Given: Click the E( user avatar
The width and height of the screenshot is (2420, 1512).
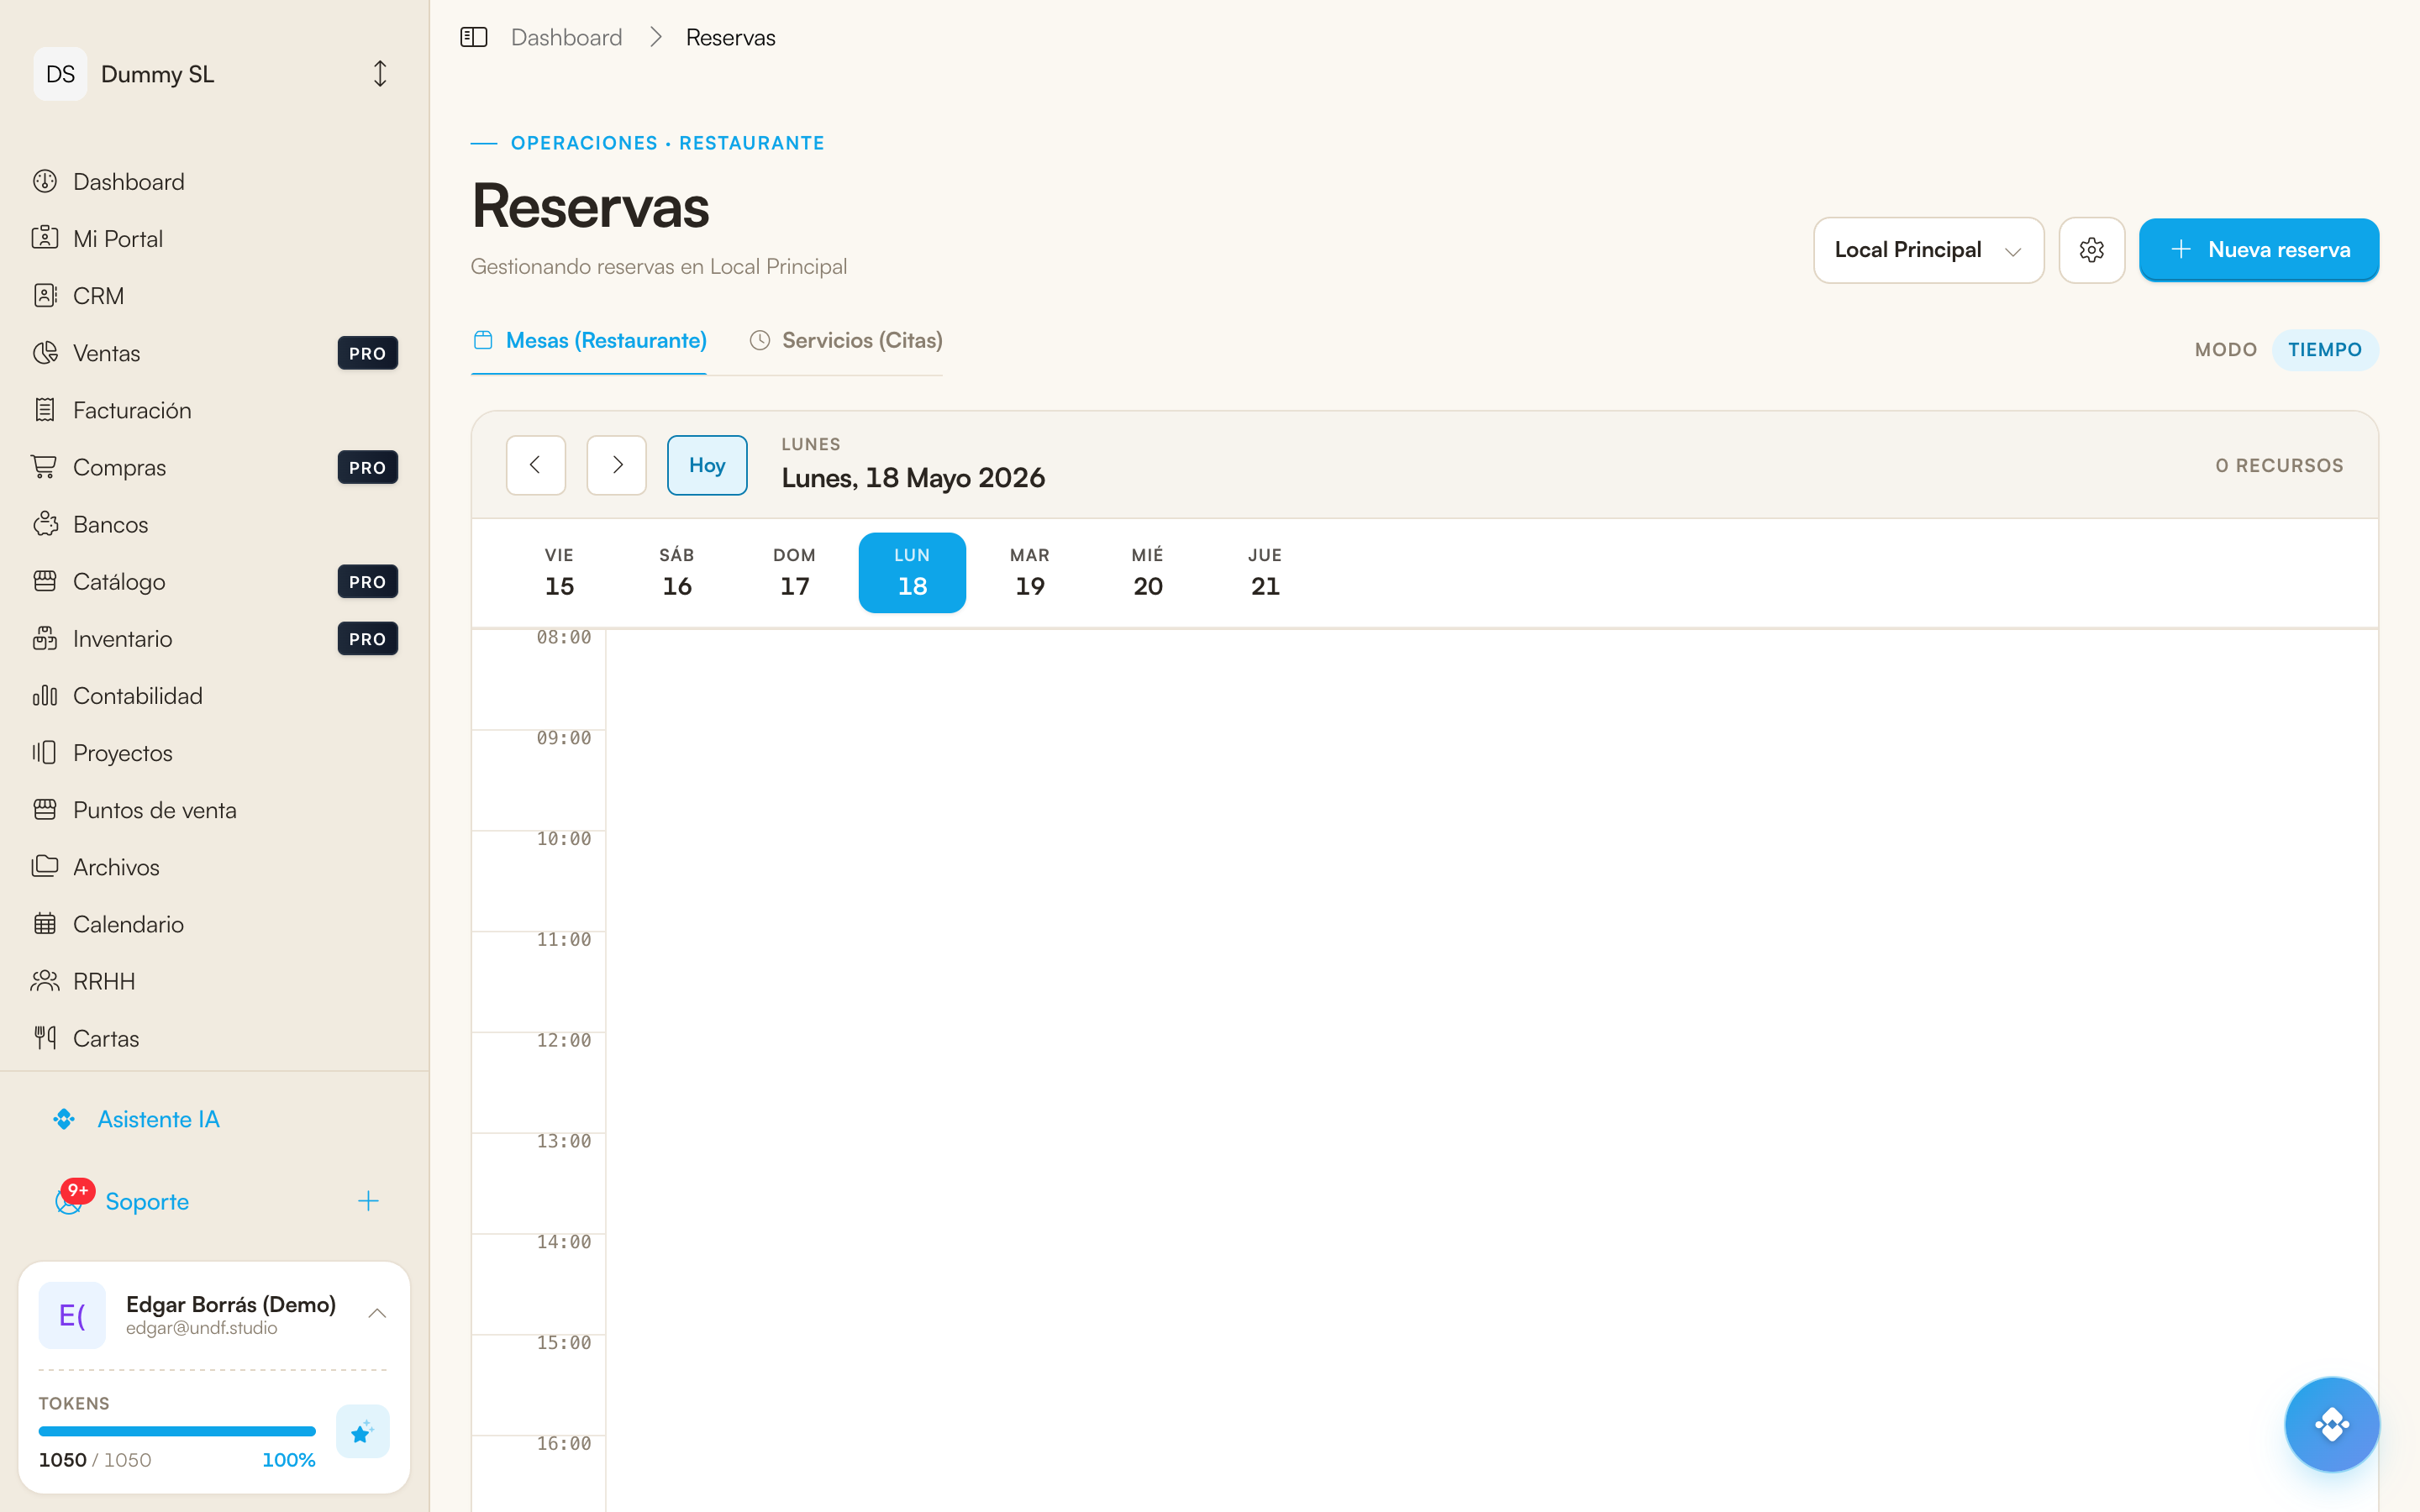Looking at the screenshot, I should coord(72,1315).
